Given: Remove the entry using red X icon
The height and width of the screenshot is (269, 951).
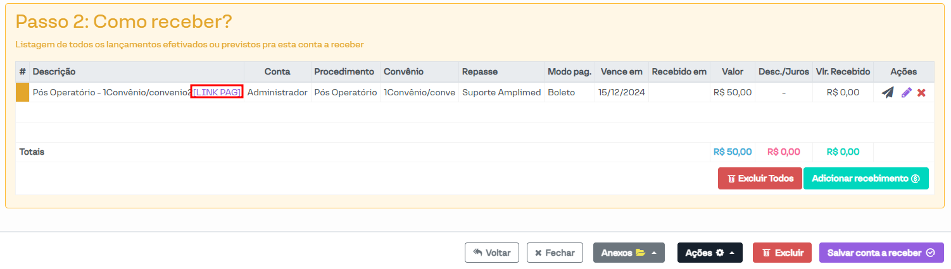Looking at the screenshot, I should pyautogui.click(x=921, y=93).
